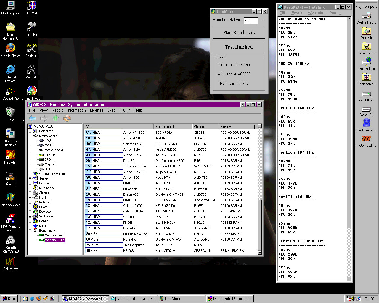Click the taskbar clock showing 21:38
The height and width of the screenshot is (303, 379).
[x=370, y=299]
